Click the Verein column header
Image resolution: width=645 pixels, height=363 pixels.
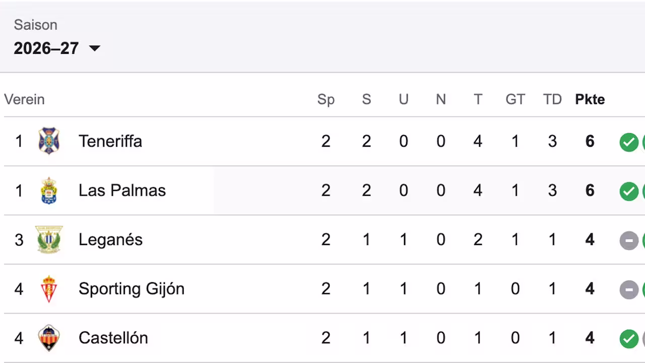click(x=24, y=99)
